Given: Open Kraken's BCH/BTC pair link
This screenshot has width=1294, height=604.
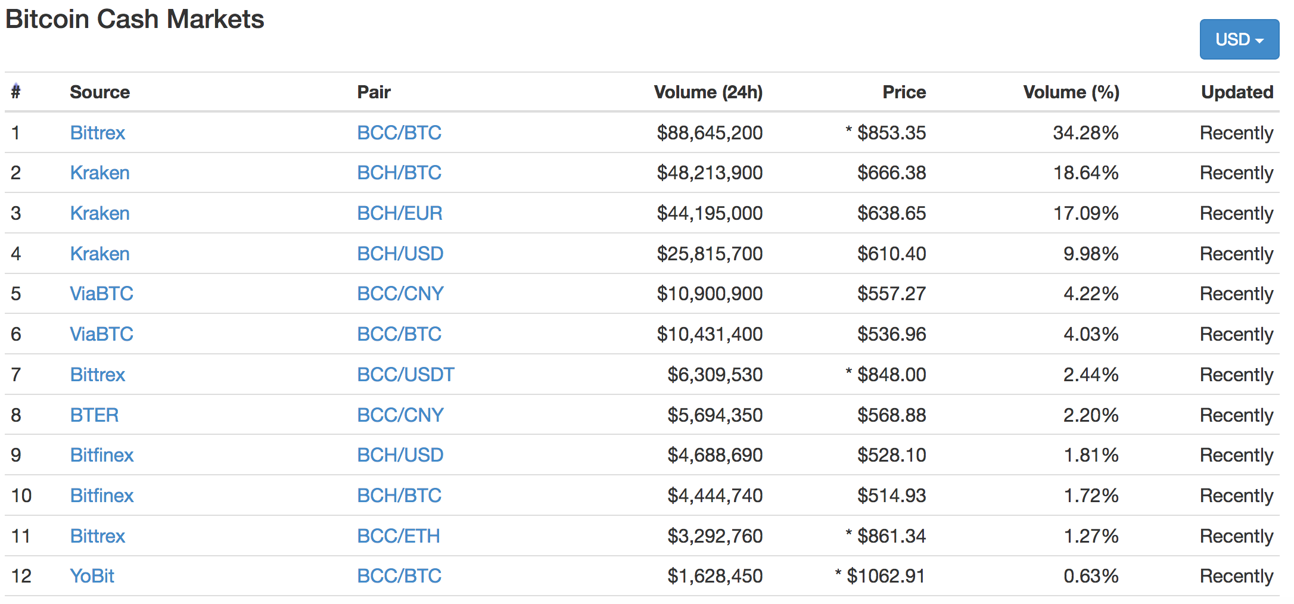Looking at the screenshot, I should click(x=399, y=173).
